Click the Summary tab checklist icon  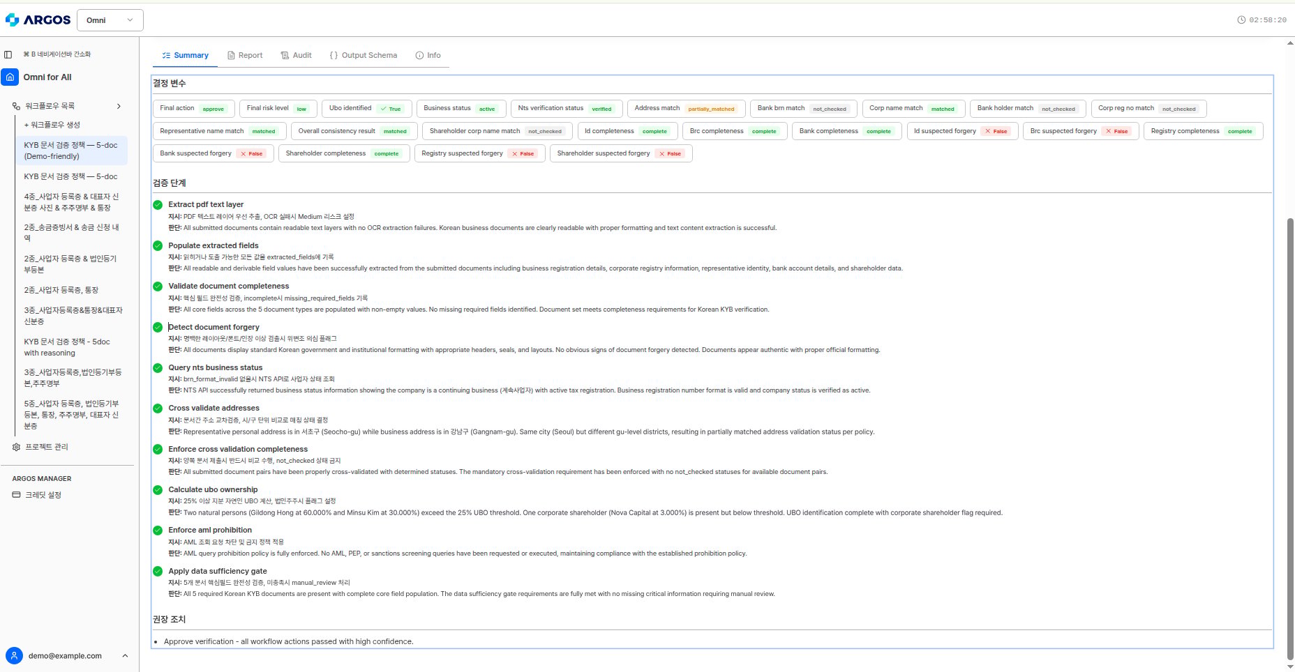tap(166, 55)
